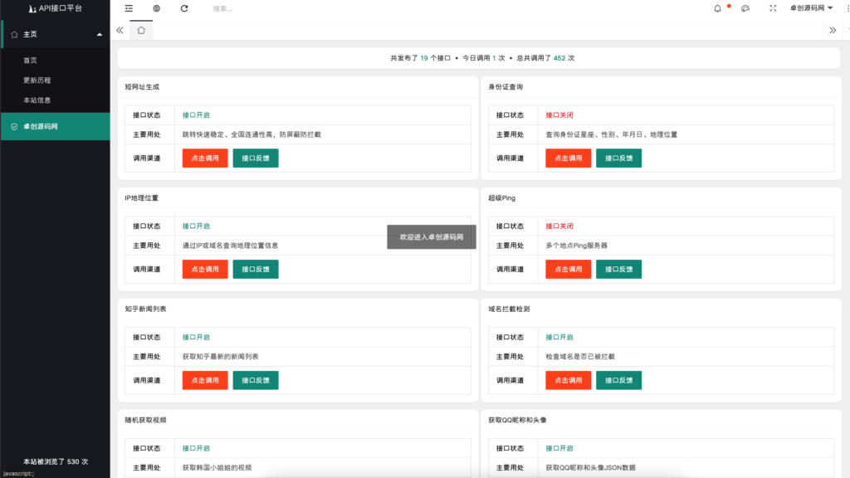The image size is (850, 478).
Task: Open 本站信息 in the sidebar
Action: 37,100
